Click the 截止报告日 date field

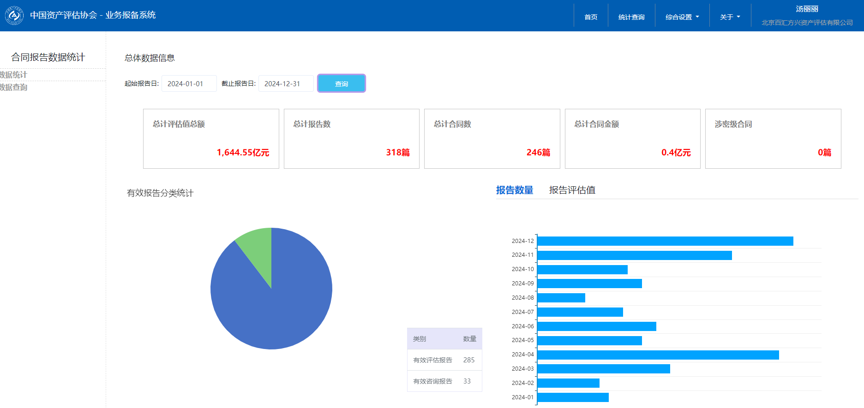(286, 84)
